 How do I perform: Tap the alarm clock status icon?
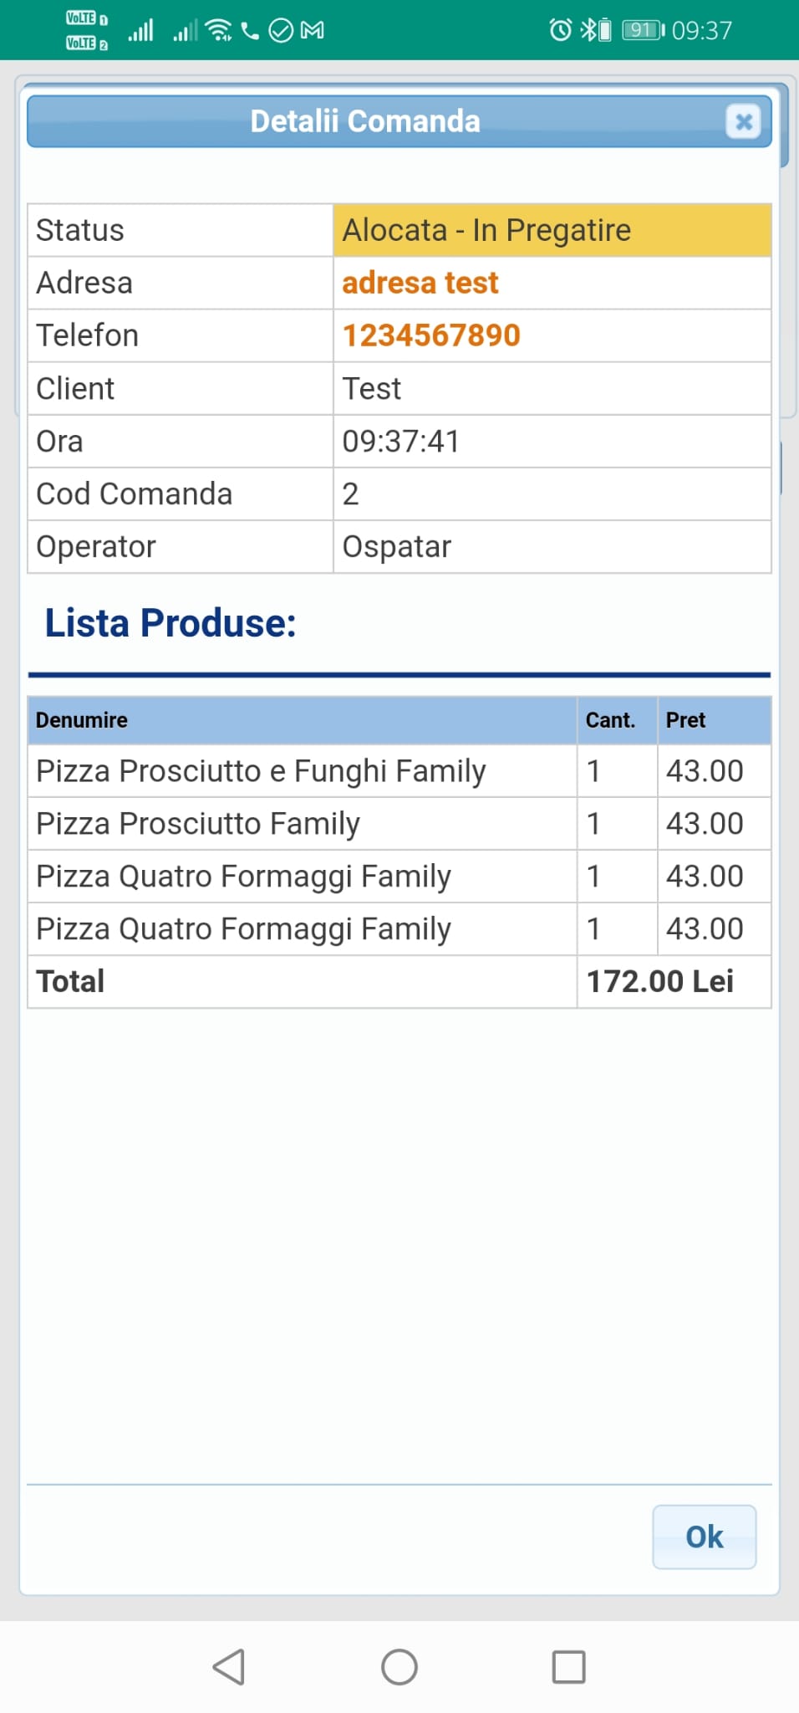(560, 31)
